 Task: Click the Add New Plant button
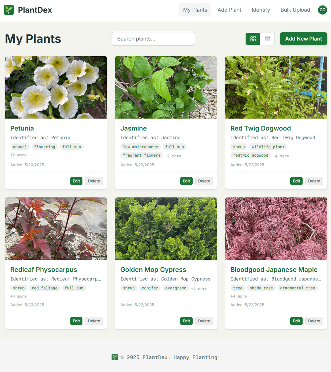tap(303, 39)
